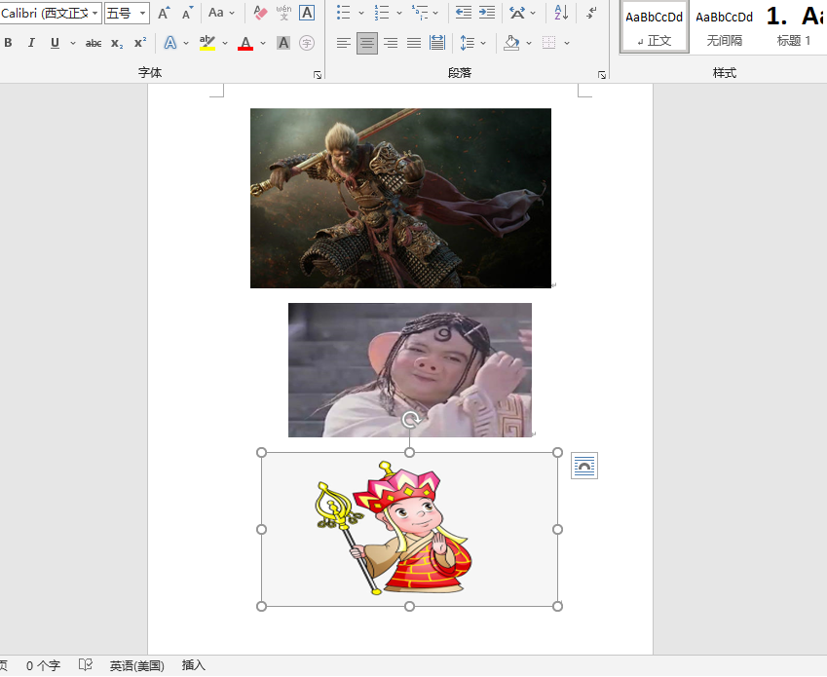The height and width of the screenshot is (677, 827).
Task: Apply text effects icon
Action: click(x=169, y=43)
